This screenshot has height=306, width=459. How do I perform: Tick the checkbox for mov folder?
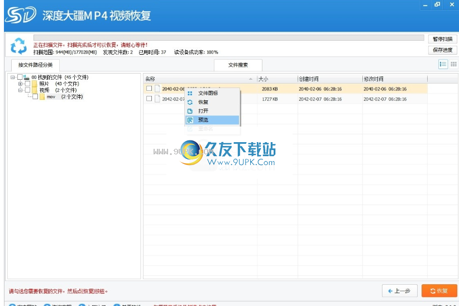(35, 96)
